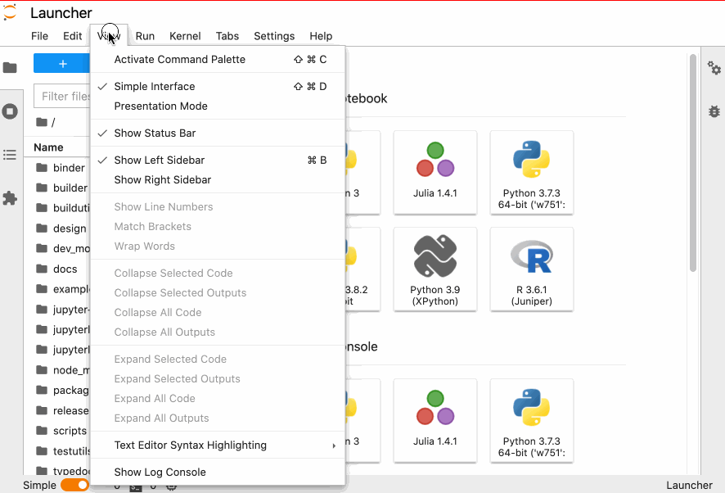Uncheck Show Status Bar

[218, 133]
